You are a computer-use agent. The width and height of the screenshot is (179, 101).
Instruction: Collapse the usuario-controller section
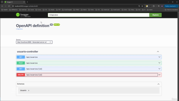tap(158, 52)
